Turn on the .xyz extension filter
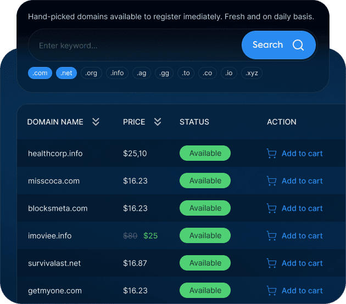Image resolution: width=346 pixels, height=304 pixels. (x=252, y=73)
